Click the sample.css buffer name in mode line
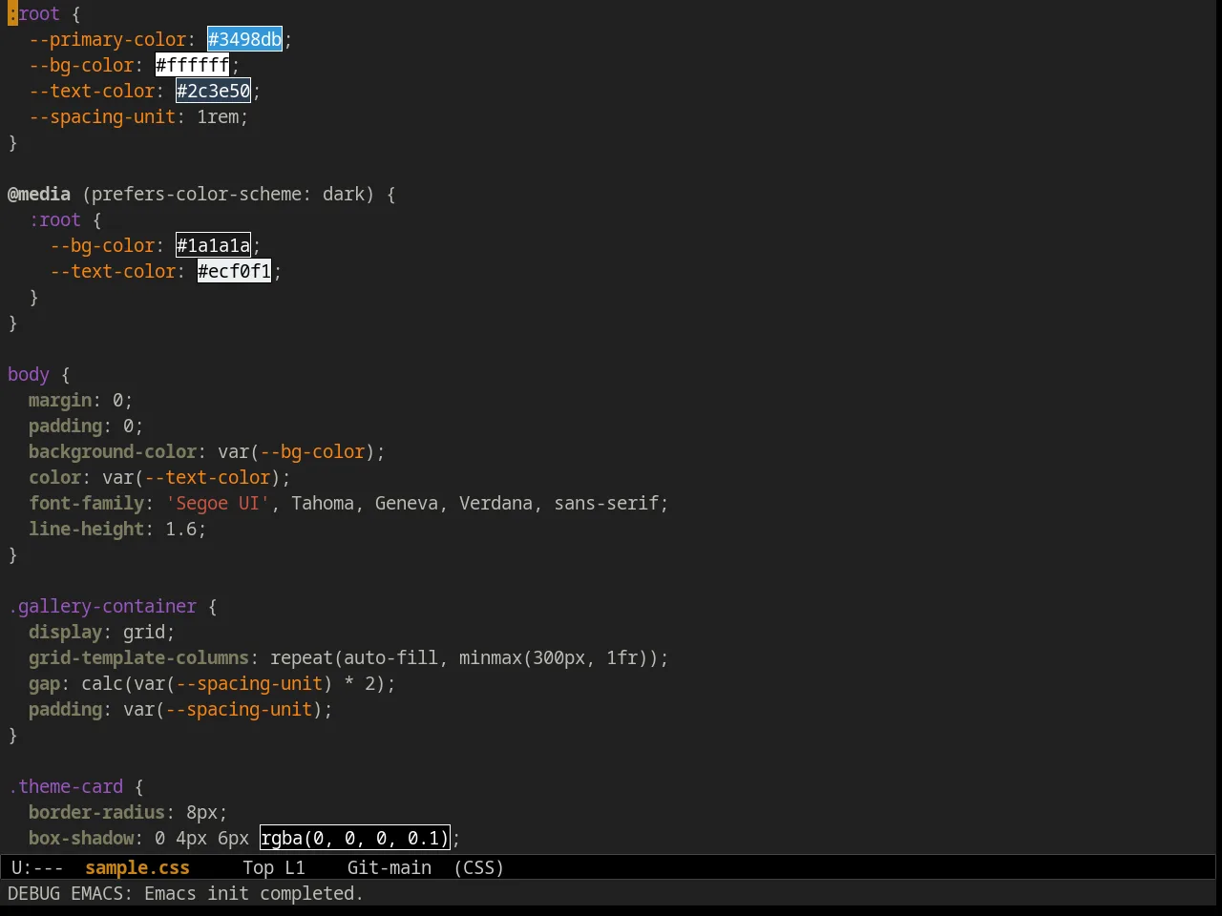 click(x=137, y=867)
